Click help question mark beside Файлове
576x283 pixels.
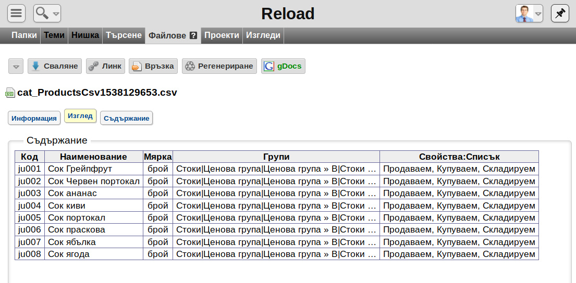[x=193, y=35]
